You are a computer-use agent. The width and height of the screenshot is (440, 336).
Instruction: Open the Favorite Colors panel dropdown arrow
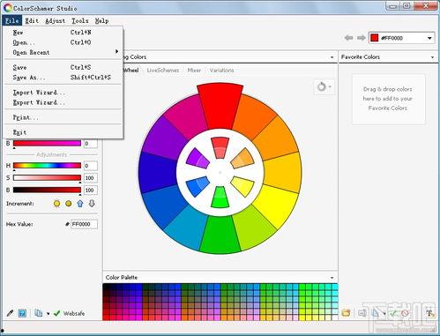tap(432, 57)
